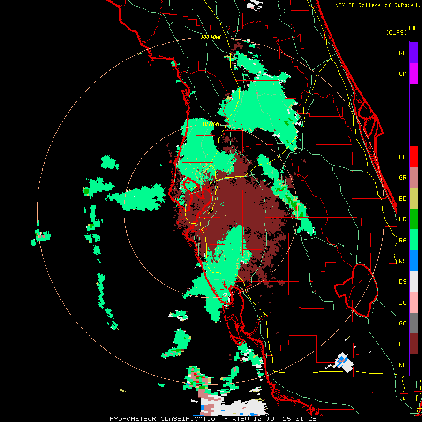Click the HA red legend swatch

coord(414,157)
